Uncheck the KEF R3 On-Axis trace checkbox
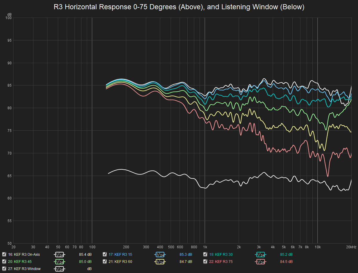This screenshot has width=358, height=273. point(4,254)
